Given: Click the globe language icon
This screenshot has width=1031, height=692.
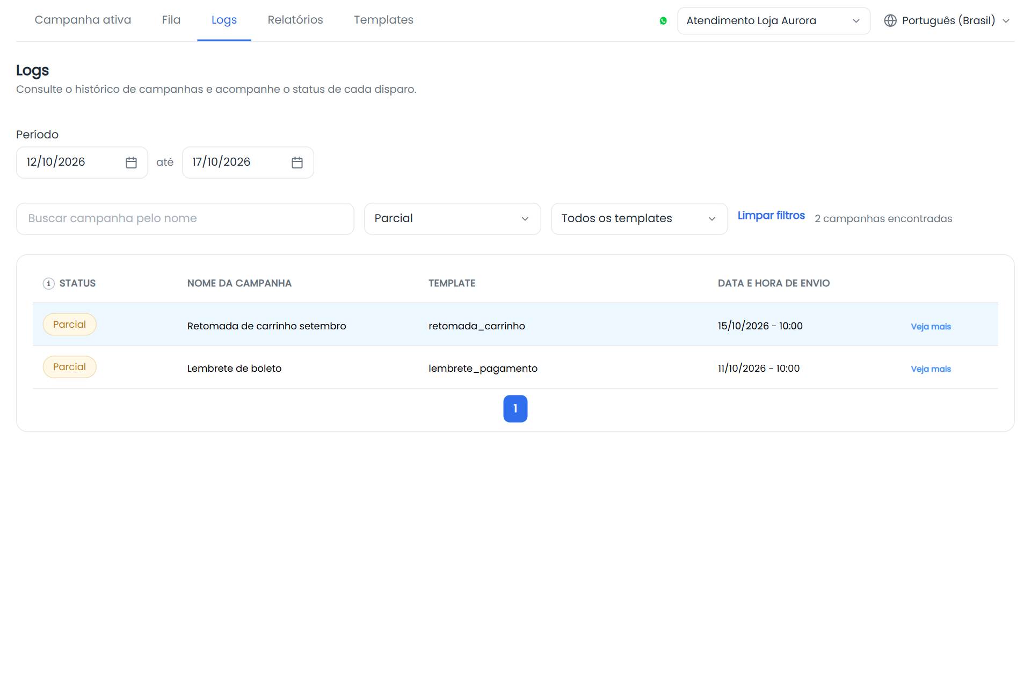Looking at the screenshot, I should coord(890,20).
